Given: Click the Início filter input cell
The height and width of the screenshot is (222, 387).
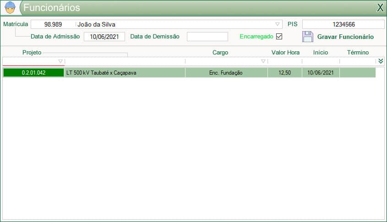Looking at the screenshot, I should coord(321,61).
